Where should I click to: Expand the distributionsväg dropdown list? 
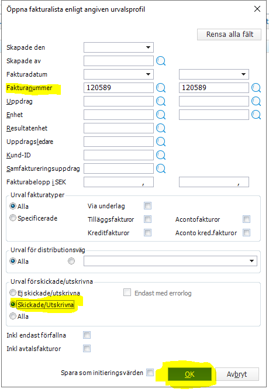coord(252,261)
